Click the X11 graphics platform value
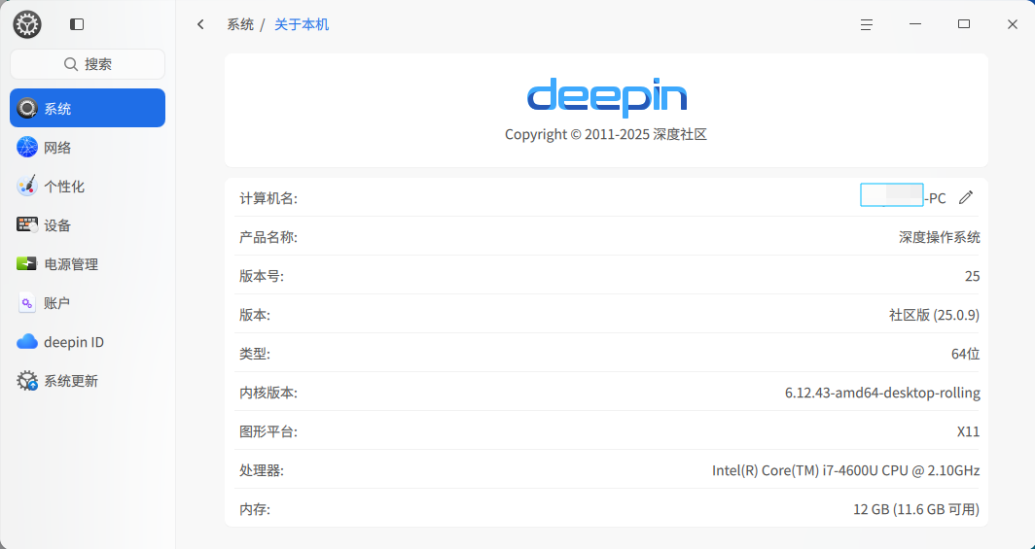 point(968,431)
